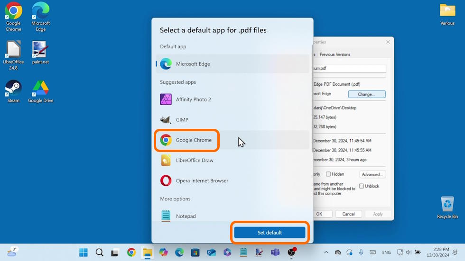Show hidden system tray icons
Screen dimensions: 465x261
(x=326, y=252)
